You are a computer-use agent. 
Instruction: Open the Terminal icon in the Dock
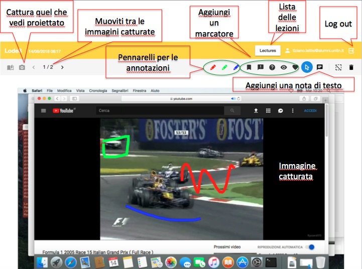pyautogui.click(x=271, y=262)
